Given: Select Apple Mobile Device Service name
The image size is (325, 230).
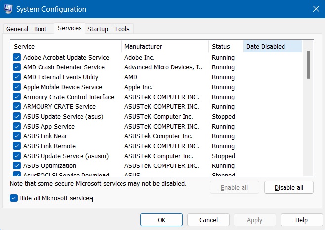Looking at the screenshot, I should pos(63,87).
